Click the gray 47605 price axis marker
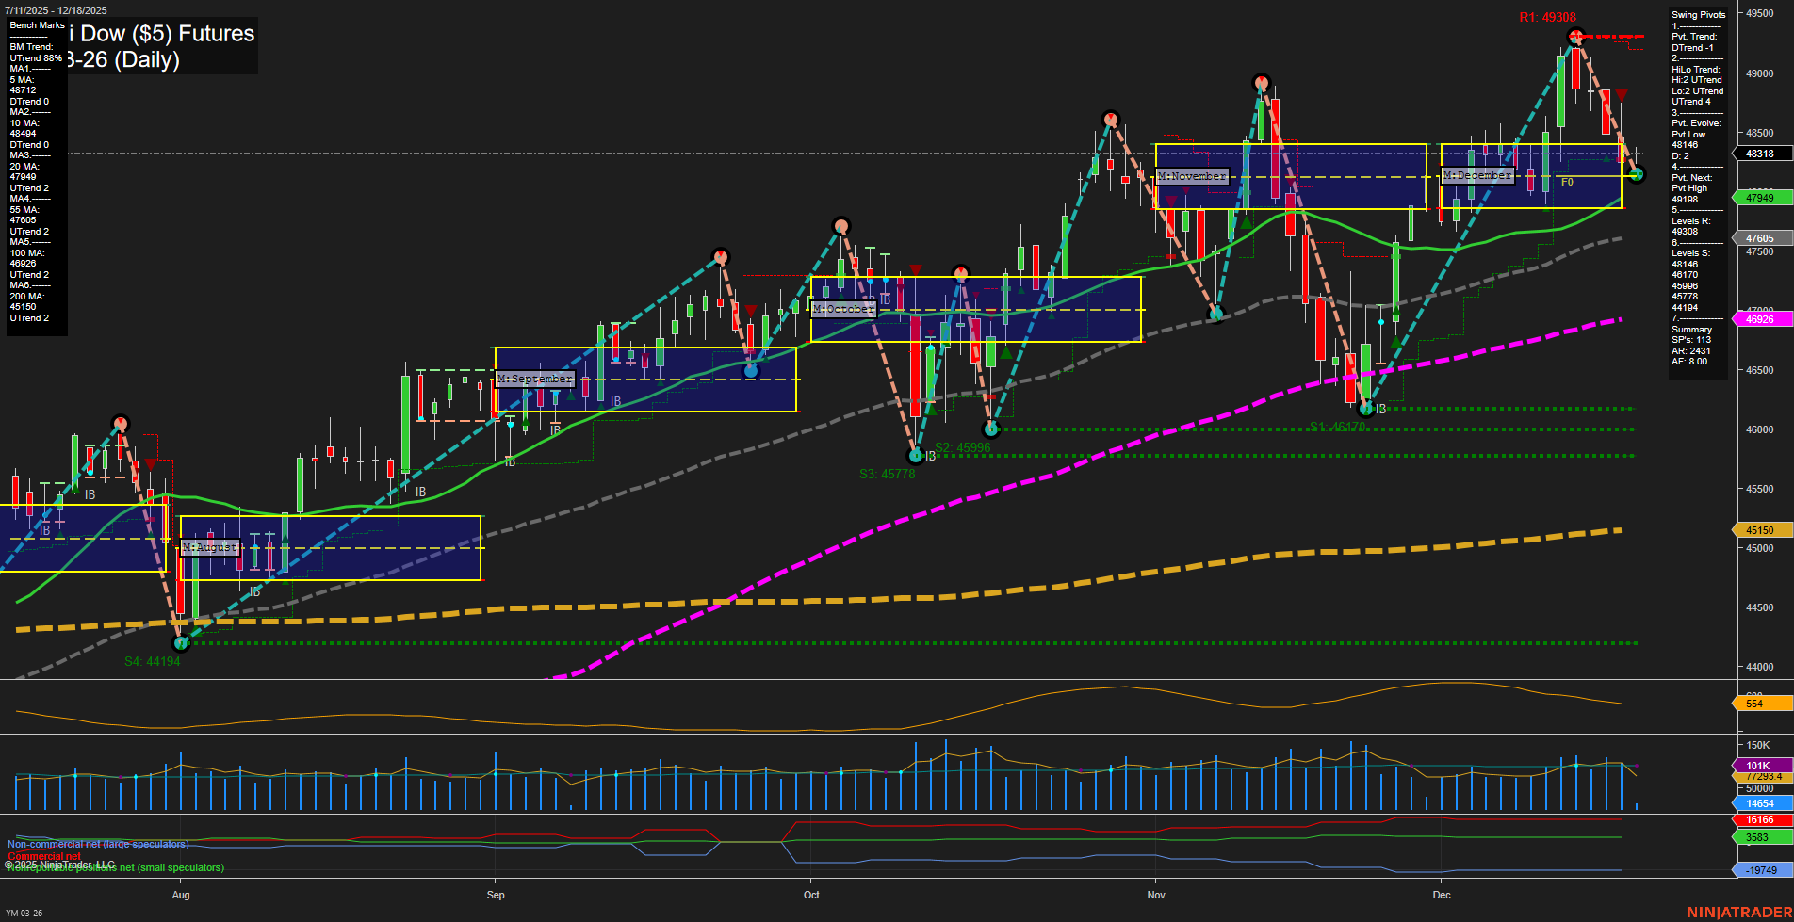Image resolution: width=1794 pixels, height=922 pixels. [1761, 237]
